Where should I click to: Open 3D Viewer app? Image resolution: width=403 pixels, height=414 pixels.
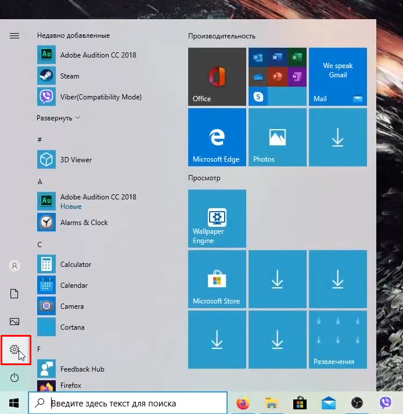click(64, 160)
